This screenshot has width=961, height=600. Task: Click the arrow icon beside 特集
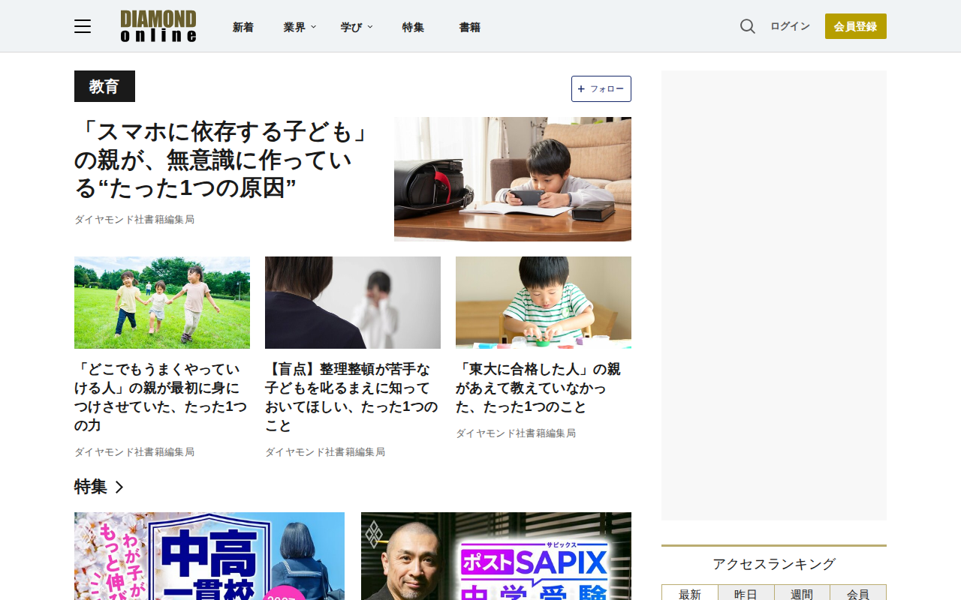click(119, 487)
